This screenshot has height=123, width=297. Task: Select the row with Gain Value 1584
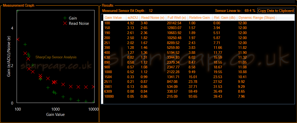point(199,77)
